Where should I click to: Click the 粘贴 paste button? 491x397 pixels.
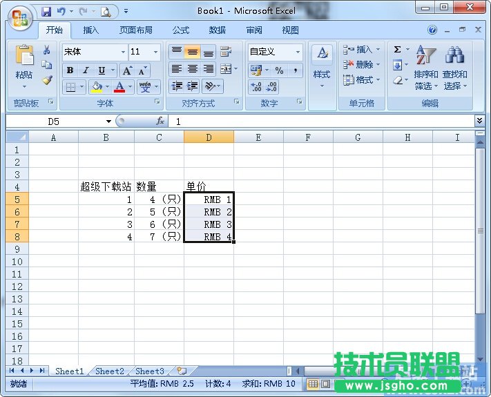pos(24,67)
